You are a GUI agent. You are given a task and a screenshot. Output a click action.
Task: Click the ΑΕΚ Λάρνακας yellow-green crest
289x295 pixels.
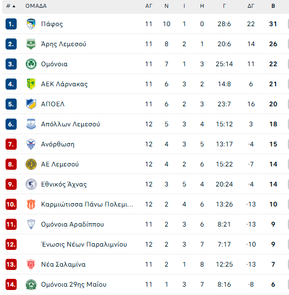31,84
